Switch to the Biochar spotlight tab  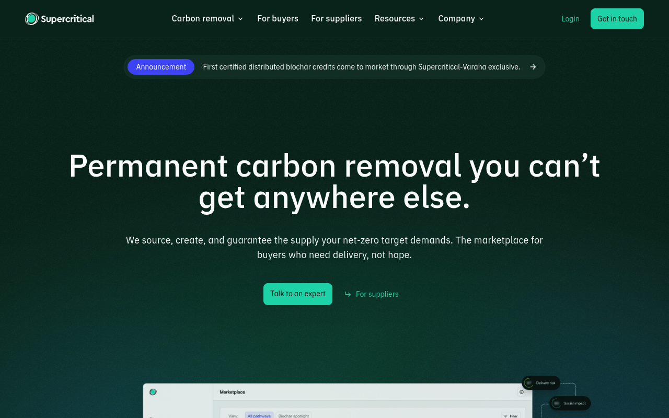pyautogui.click(x=294, y=416)
